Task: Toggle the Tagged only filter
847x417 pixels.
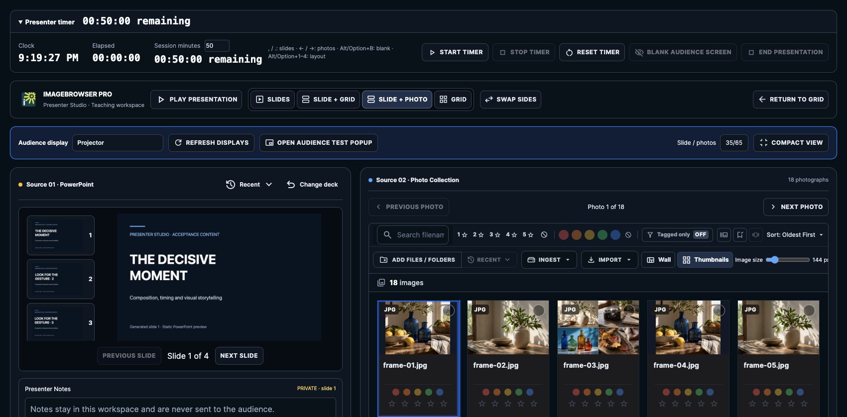Action: coord(677,235)
